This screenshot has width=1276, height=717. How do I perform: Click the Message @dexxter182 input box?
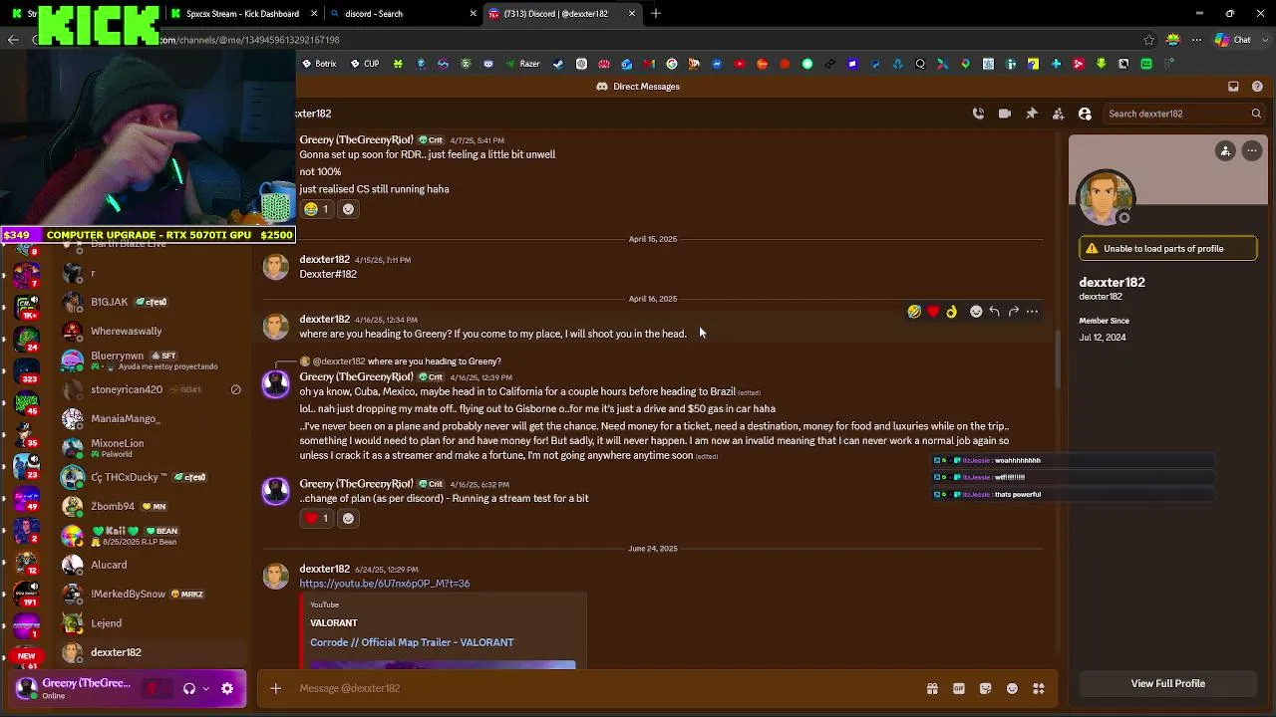[608, 688]
